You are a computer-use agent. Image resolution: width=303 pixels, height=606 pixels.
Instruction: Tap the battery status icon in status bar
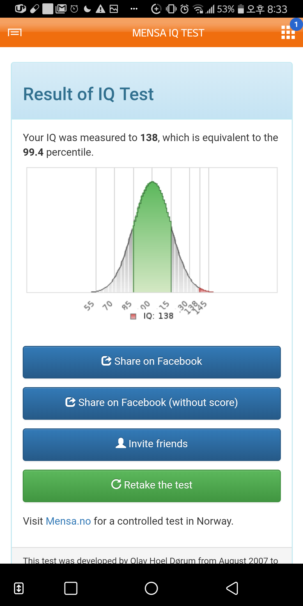pos(241,9)
